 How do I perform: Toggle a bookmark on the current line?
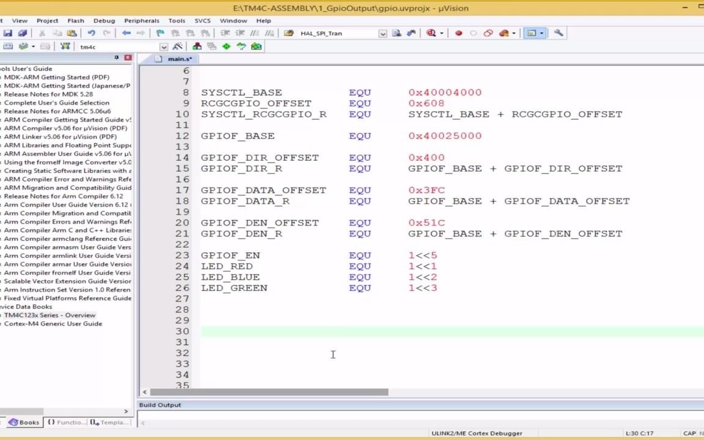click(160, 33)
